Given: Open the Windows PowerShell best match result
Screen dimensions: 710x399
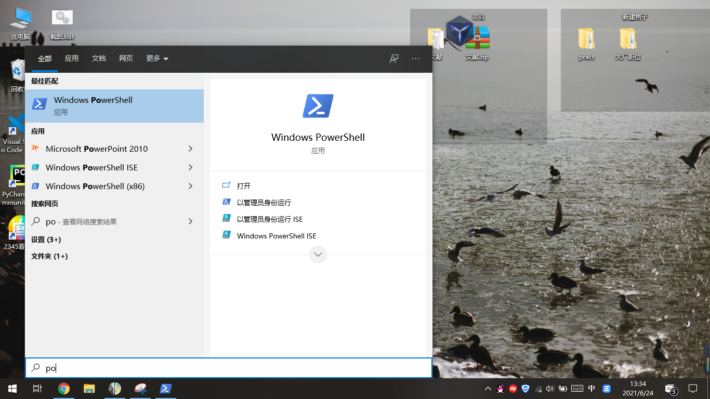Looking at the screenshot, I should point(114,106).
